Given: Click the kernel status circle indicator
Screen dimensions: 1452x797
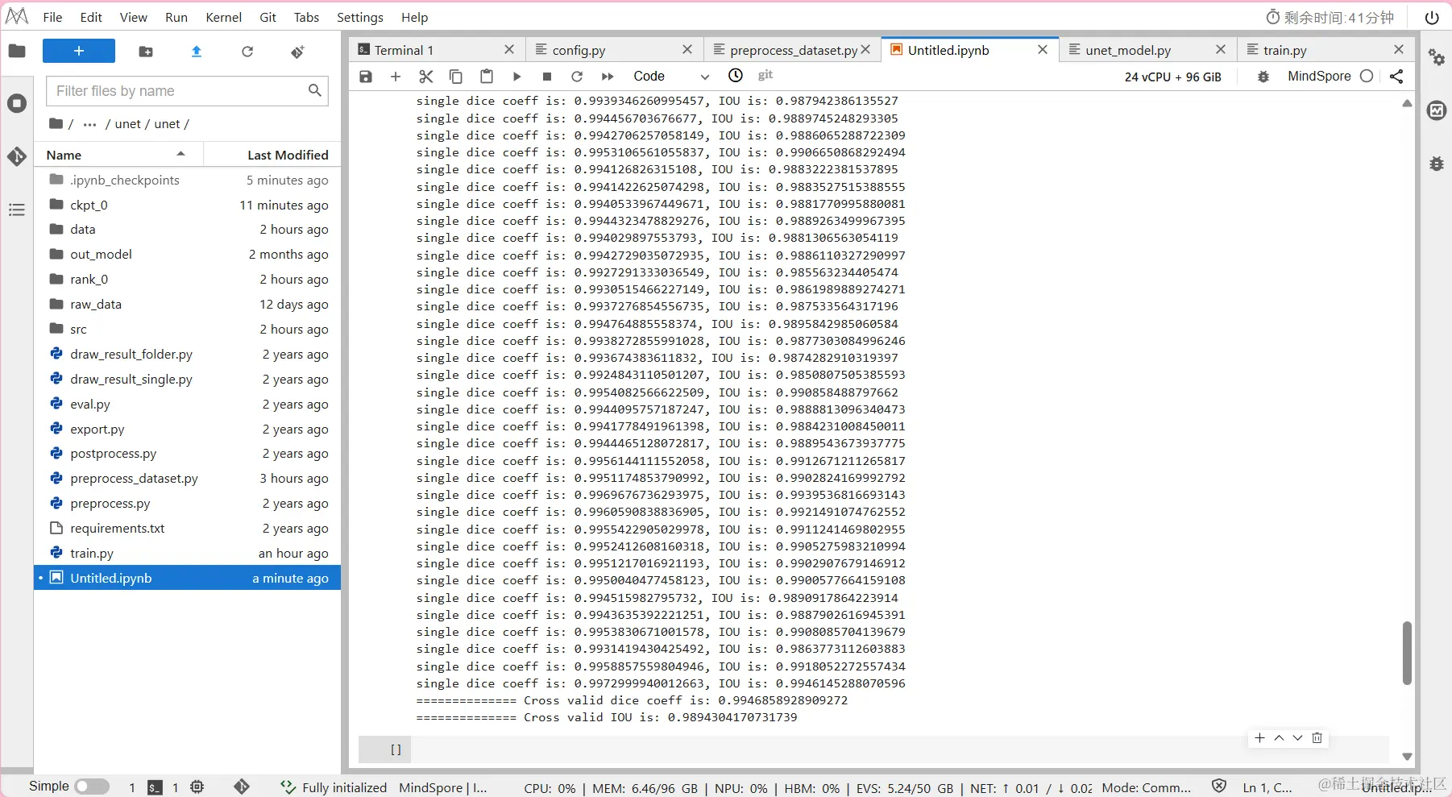Looking at the screenshot, I should pyautogui.click(x=1367, y=76).
